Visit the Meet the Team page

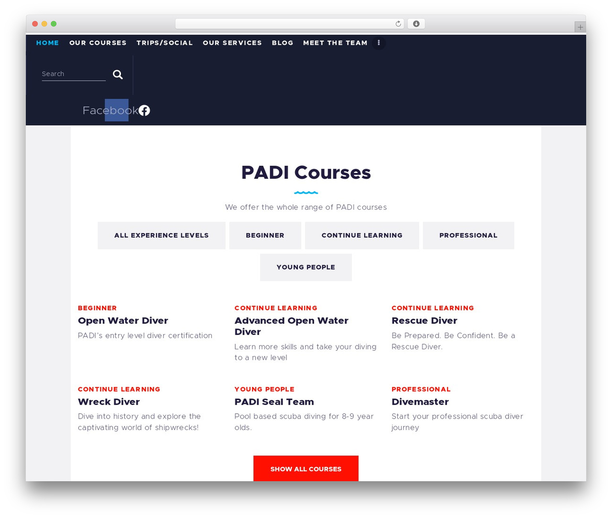click(335, 43)
